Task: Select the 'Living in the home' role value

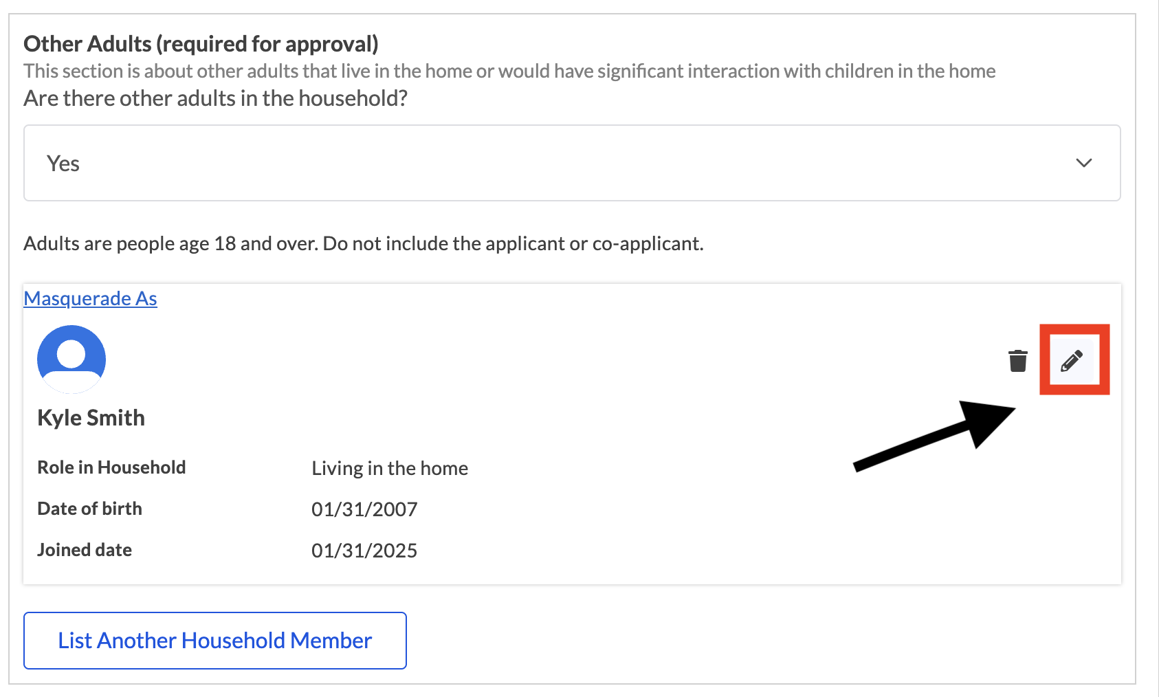Action: coord(390,468)
